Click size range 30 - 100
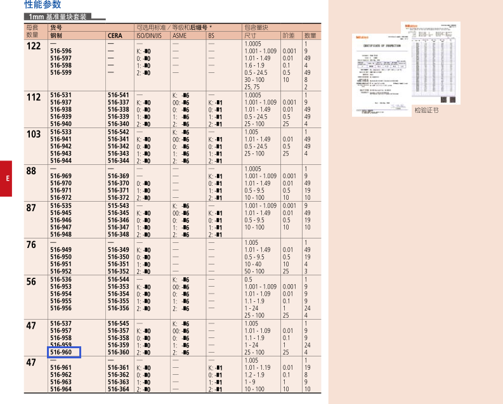 tap(254, 79)
